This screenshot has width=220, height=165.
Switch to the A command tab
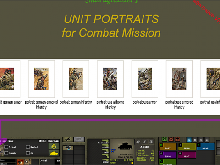(x=207, y=140)
